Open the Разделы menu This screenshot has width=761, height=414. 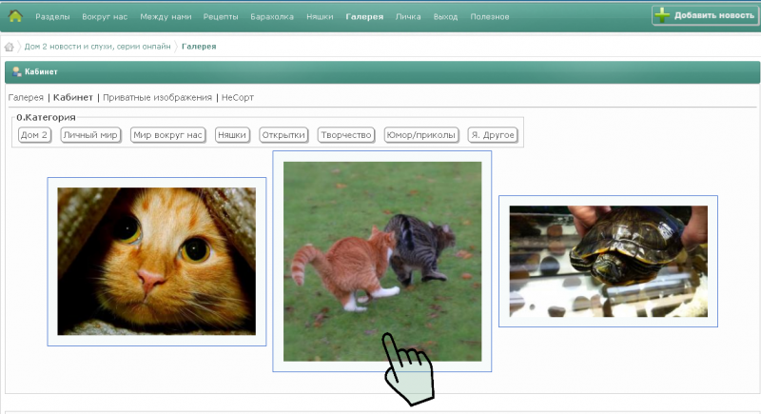click(x=52, y=16)
